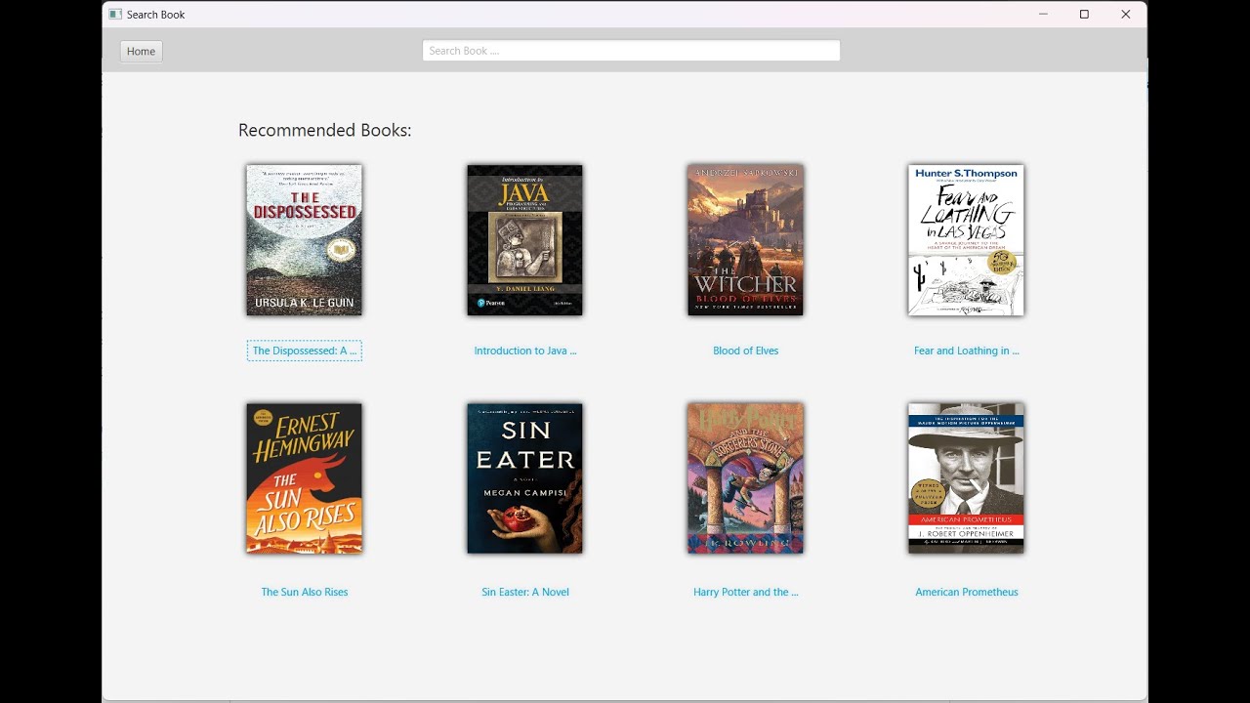Open The Dispossessed book cover
The image size is (1250, 703).
(304, 240)
